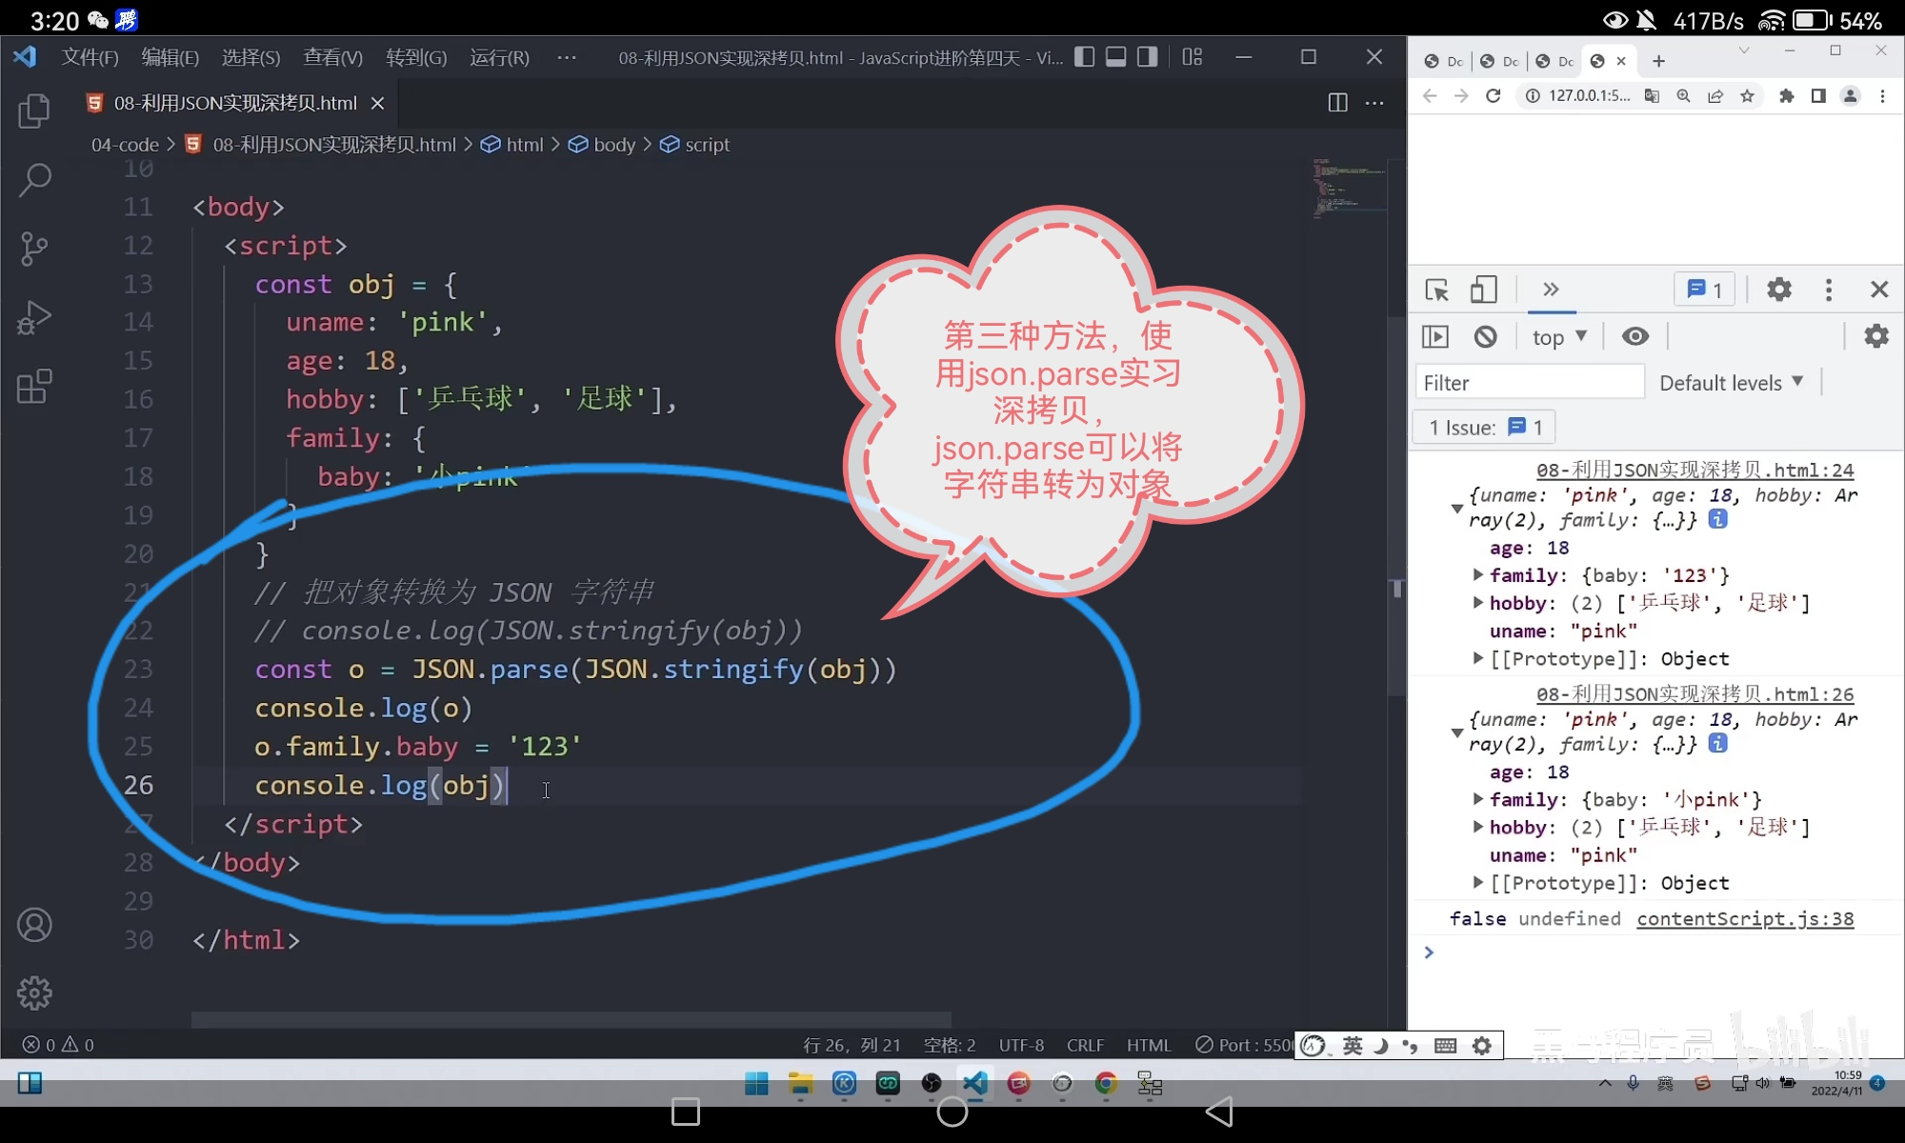Select the 08-利用JSON实现深拷贝.html editor tab
The width and height of the screenshot is (1905, 1143).
234,103
